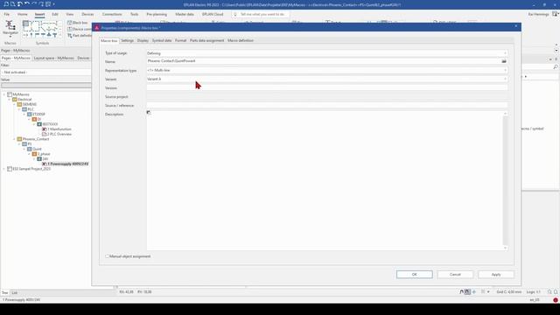Click the zoom magnifier icon in status bar
Screen dimensions: 560x315
click(549, 291)
